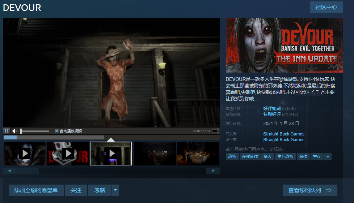This screenshot has height=203, width=354.
Task: Open the all reviews 特别好评 link
Action: pyautogui.click(x=272, y=115)
